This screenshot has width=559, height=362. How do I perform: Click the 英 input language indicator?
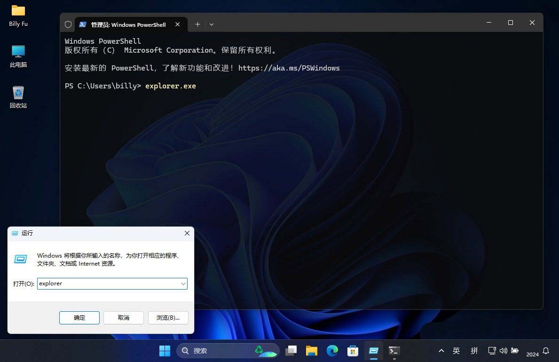pyautogui.click(x=457, y=351)
